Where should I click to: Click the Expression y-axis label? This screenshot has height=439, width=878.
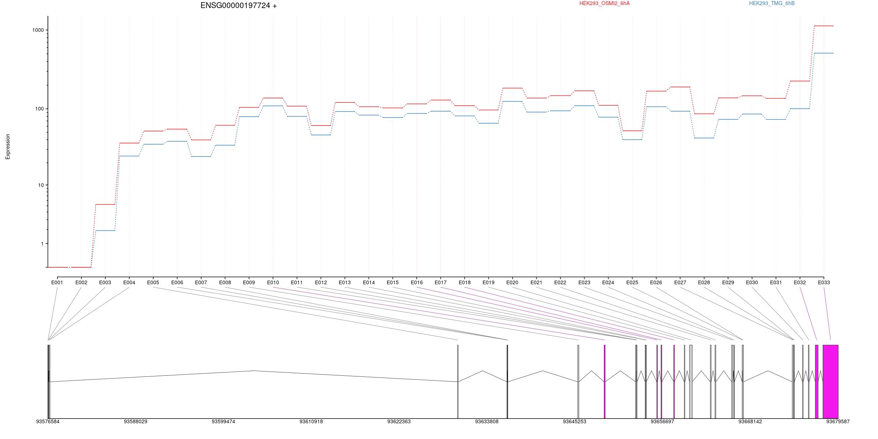pyautogui.click(x=8, y=147)
